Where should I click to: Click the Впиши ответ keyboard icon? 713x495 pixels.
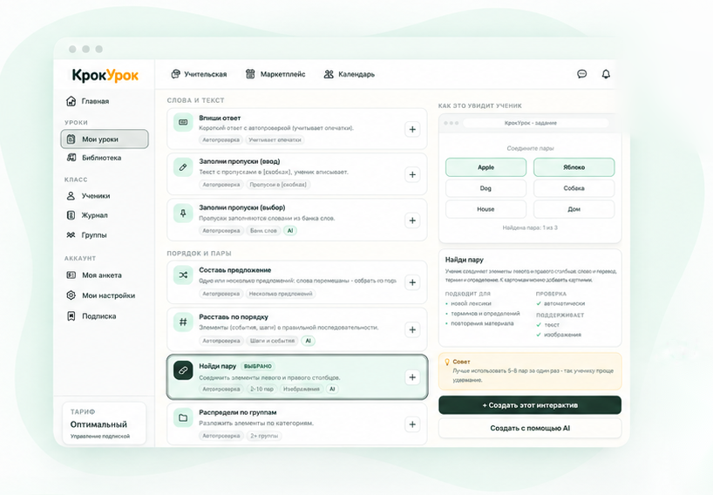183,122
